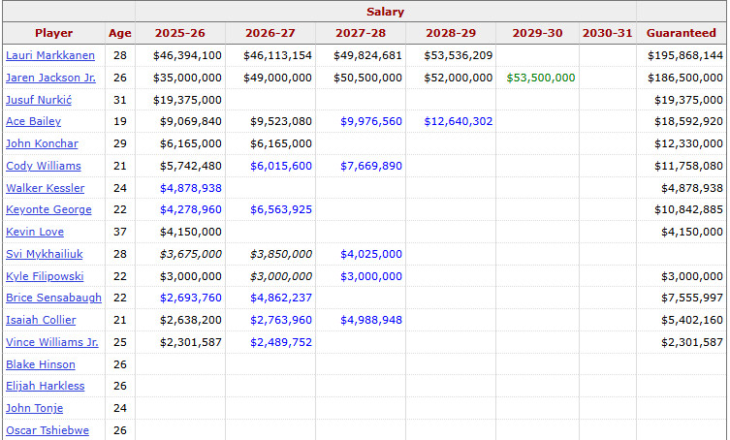The height and width of the screenshot is (440, 730).
Task: Open Jaren Jackson Jr. player link
Action: 50,78
